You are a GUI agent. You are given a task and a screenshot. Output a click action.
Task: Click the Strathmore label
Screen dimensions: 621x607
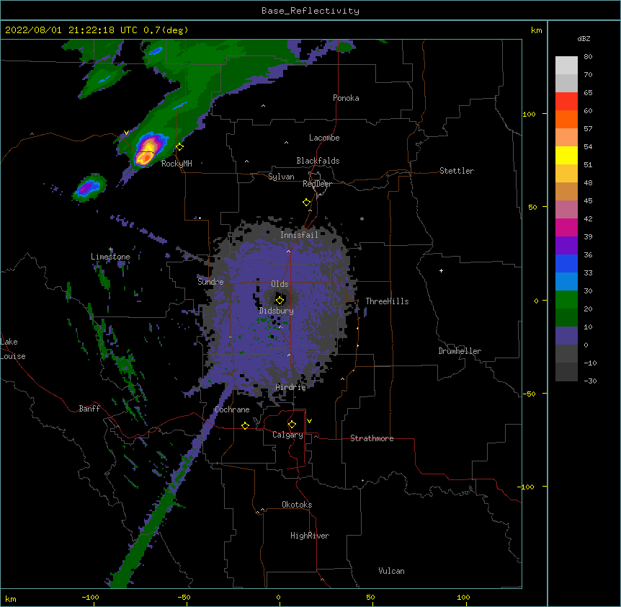tap(372, 438)
